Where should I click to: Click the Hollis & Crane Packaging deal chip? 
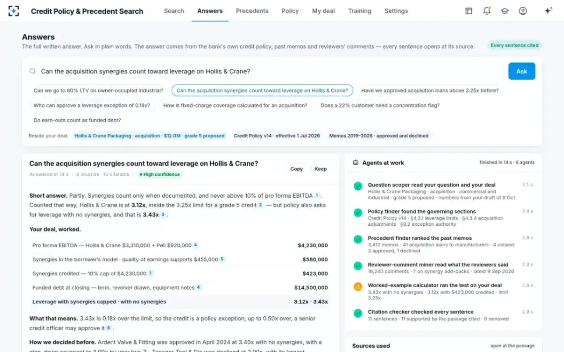(149, 136)
